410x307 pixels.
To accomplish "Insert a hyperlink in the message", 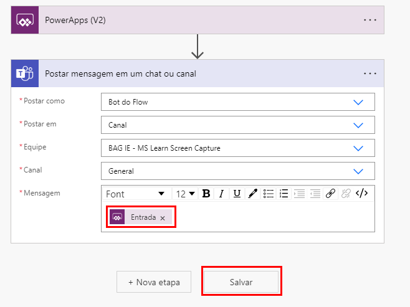I will 330,194.
